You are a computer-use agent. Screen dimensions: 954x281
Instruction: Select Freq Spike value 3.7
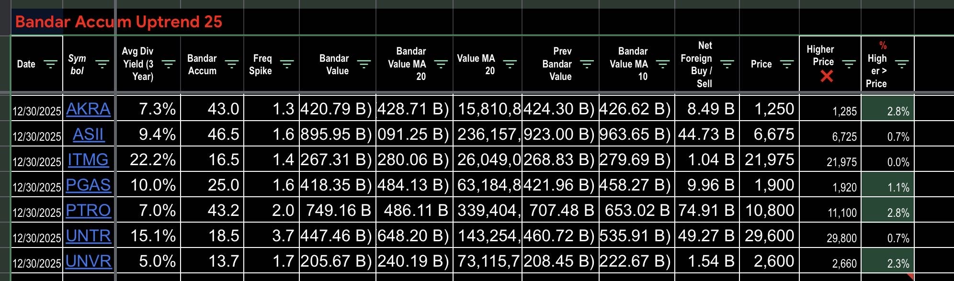[x=272, y=236]
